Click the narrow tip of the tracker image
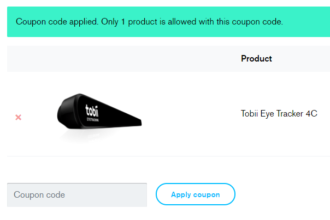 click(x=135, y=121)
